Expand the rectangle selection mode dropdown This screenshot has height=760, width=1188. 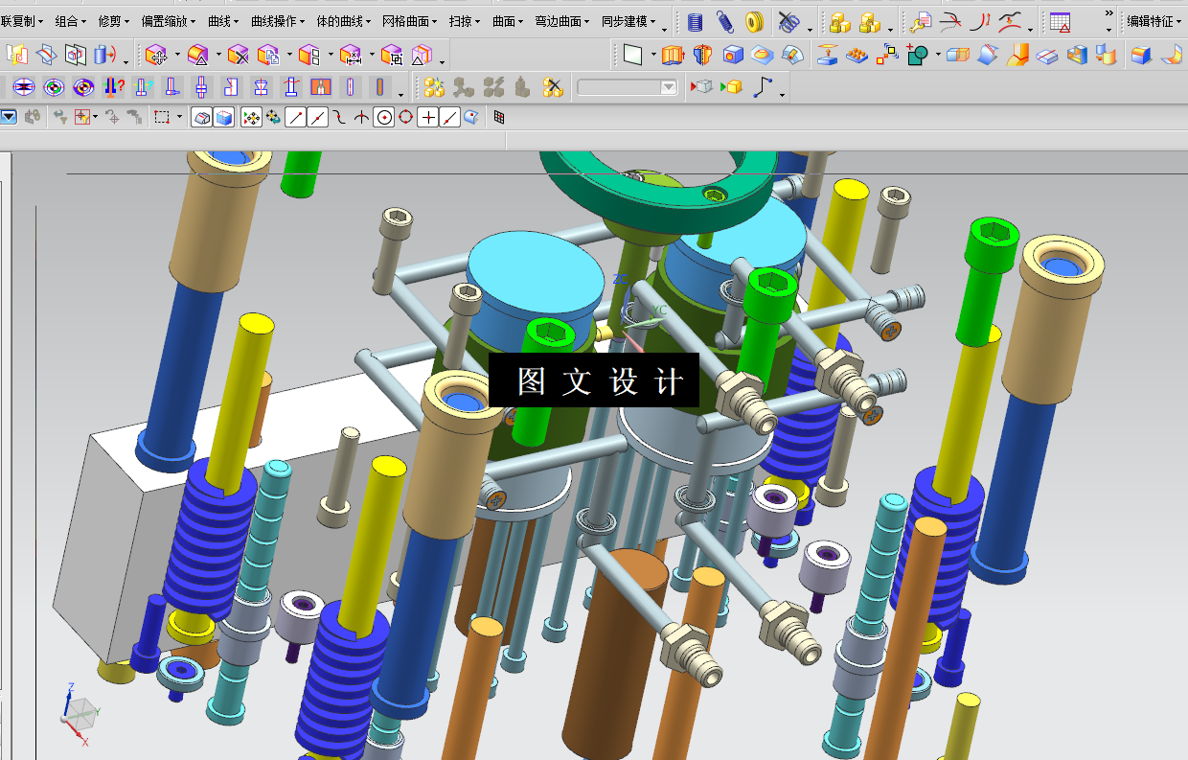pos(179,118)
